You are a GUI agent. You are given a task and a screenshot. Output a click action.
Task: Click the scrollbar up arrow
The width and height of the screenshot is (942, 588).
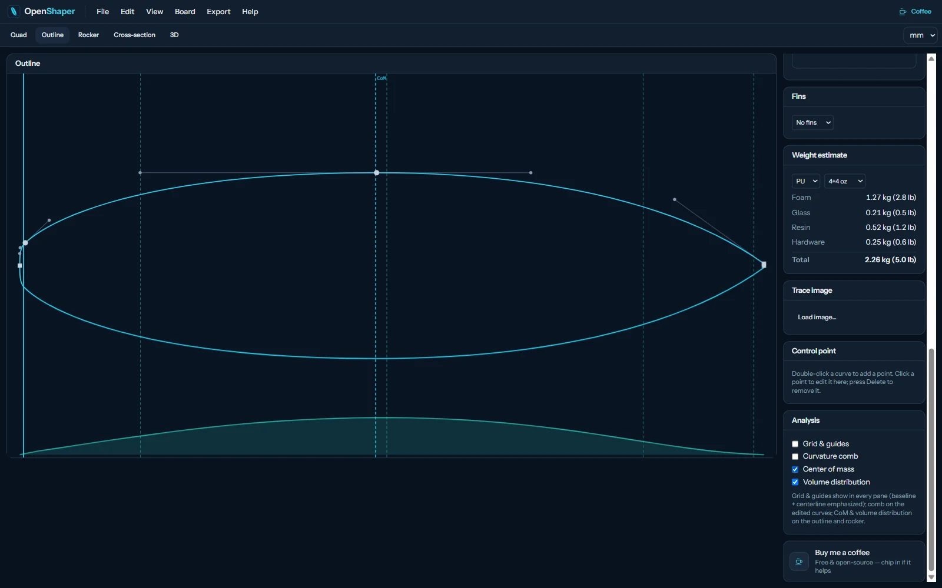point(931,58)
